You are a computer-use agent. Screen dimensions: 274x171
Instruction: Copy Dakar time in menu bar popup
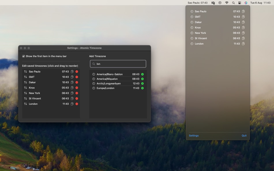click(x=243, y=22)
